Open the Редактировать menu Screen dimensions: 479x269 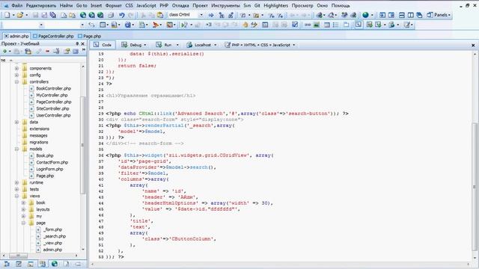coord(41,5)
